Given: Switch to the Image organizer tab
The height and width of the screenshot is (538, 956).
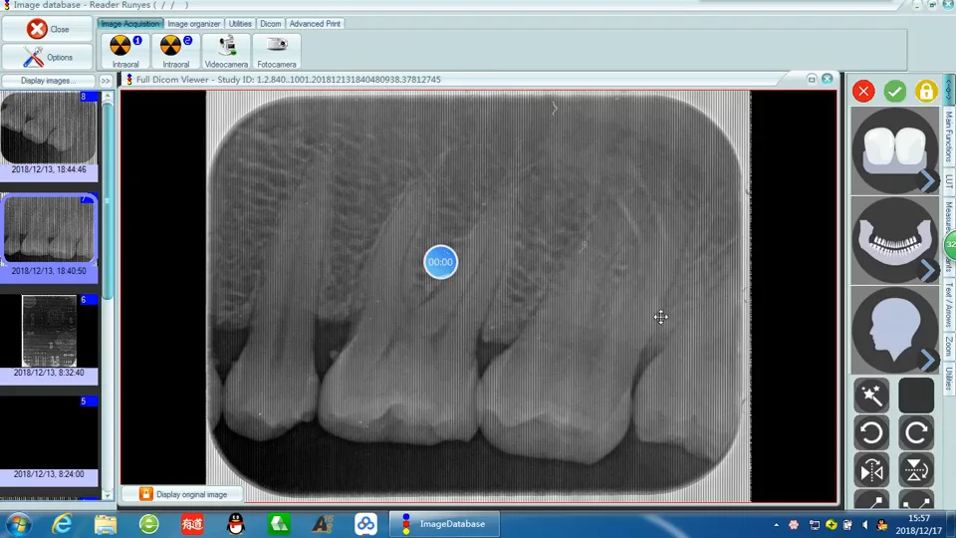Looking at the screenshot, I should tap(193, 23).
